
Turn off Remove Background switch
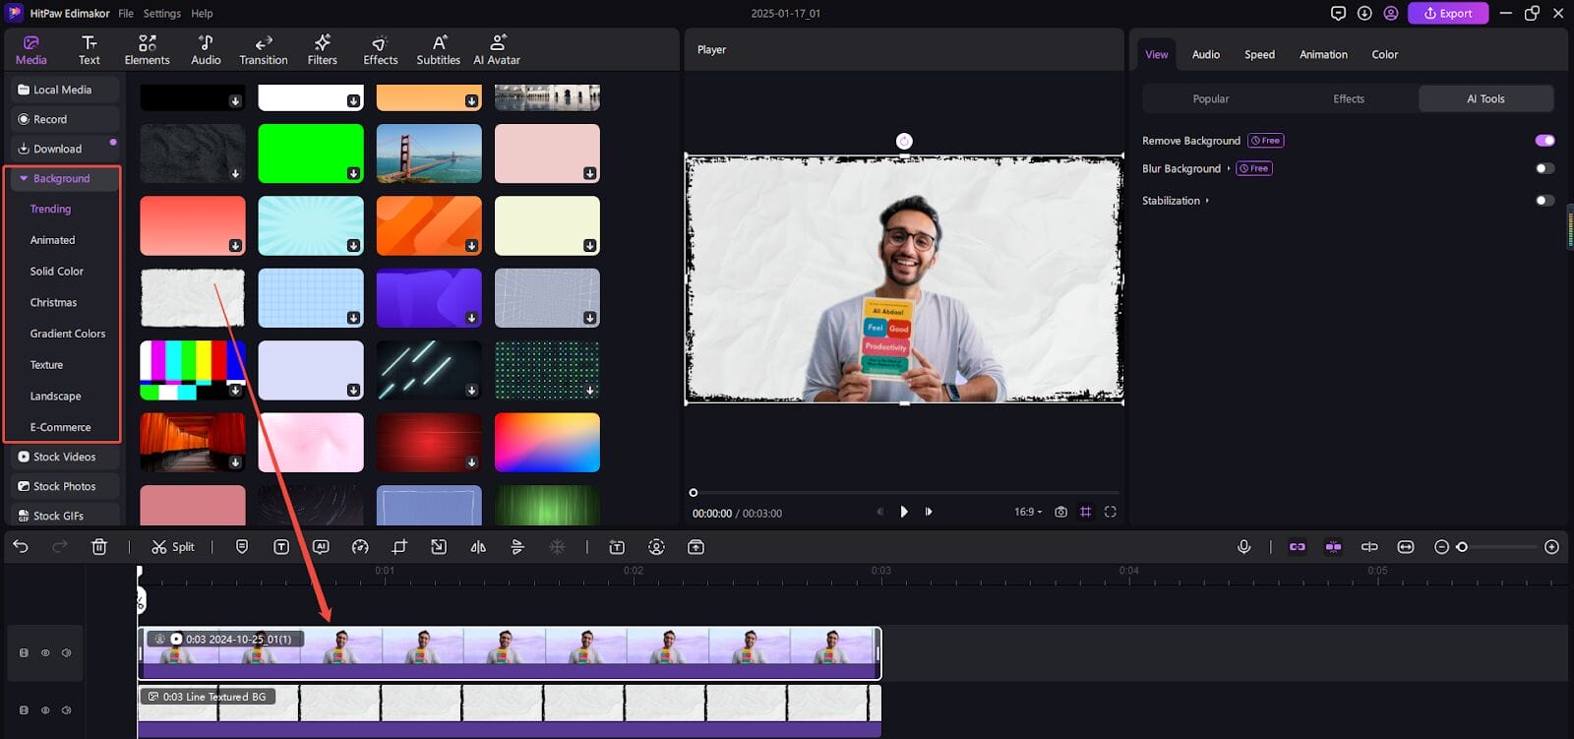pyautogui.click(x=1545, y=141)
